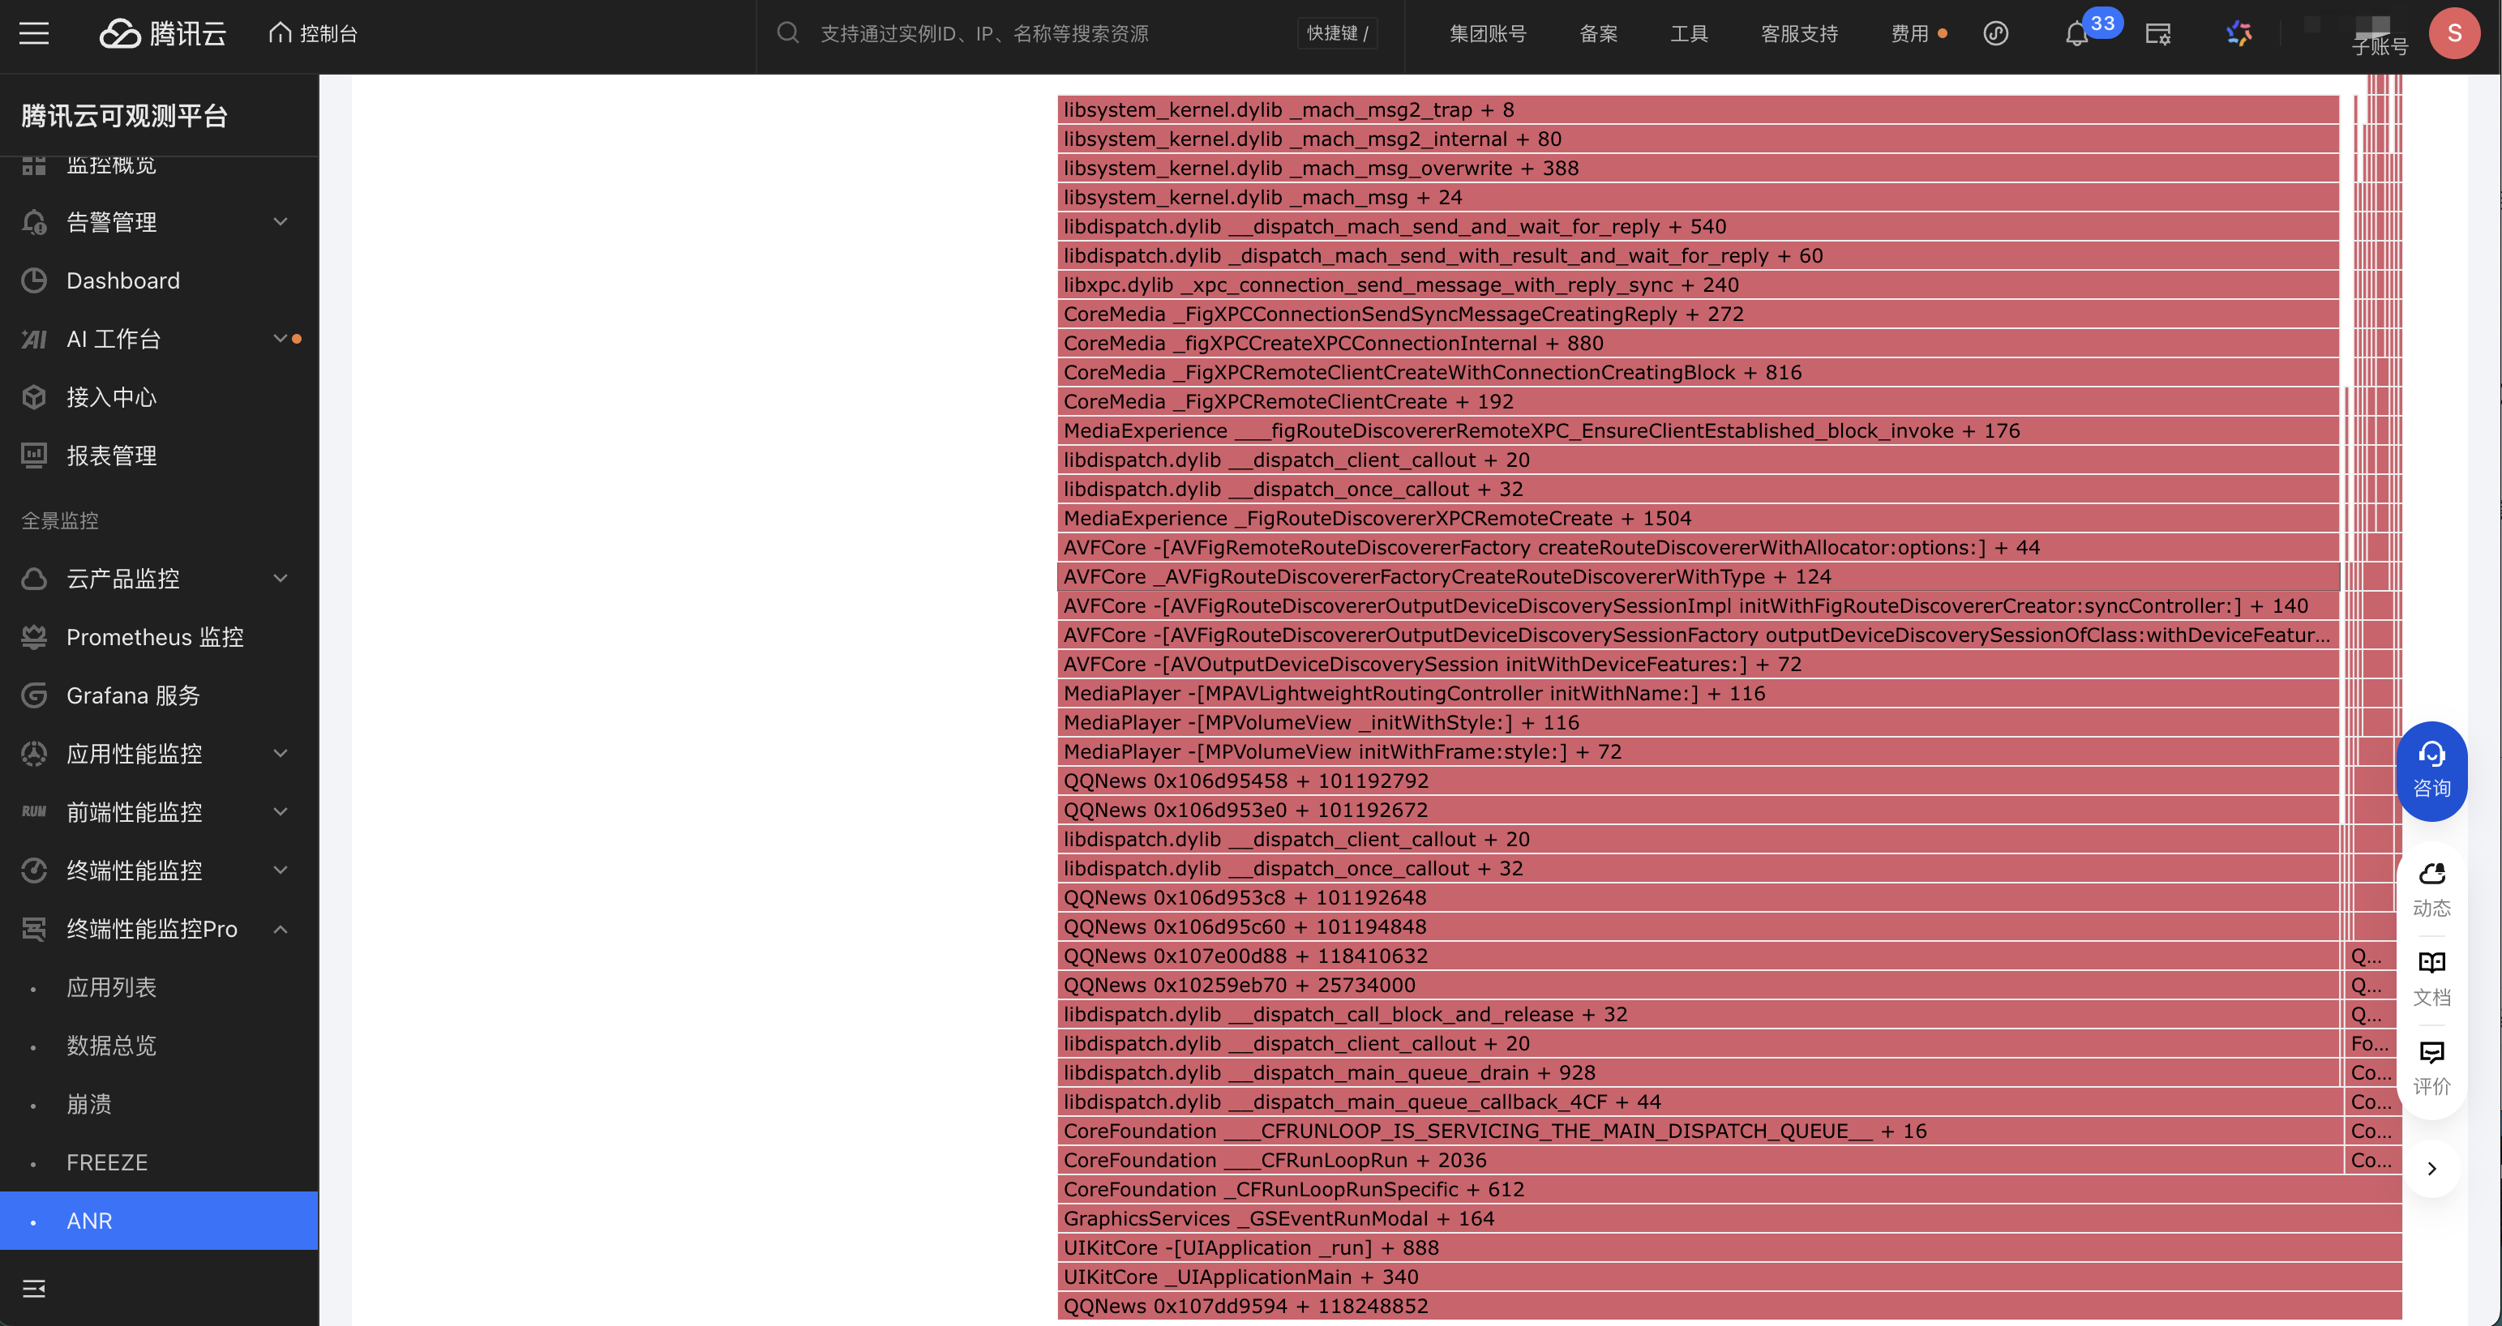Viewport: 2502px width, 1326px height.
Task: Expand the 云产品监控 submenu
Action: tap(281, 579)
